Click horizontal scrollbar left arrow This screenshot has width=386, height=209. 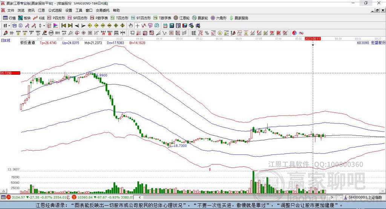(139, 197)
